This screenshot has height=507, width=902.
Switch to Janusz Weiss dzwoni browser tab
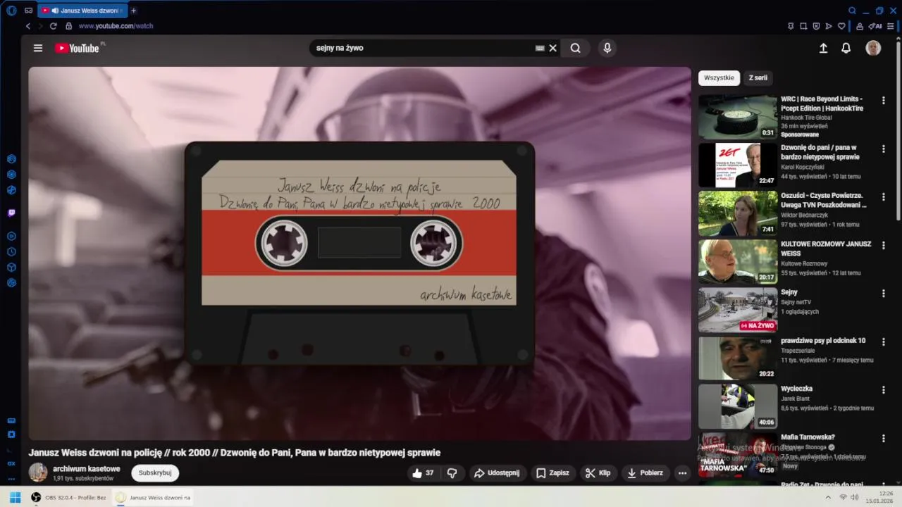(x=82, y=11)
